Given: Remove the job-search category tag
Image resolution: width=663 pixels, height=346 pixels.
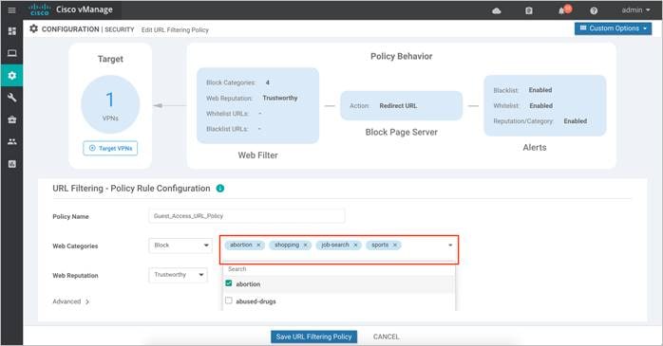Looking at the screenshot, I should coord(355,246).
